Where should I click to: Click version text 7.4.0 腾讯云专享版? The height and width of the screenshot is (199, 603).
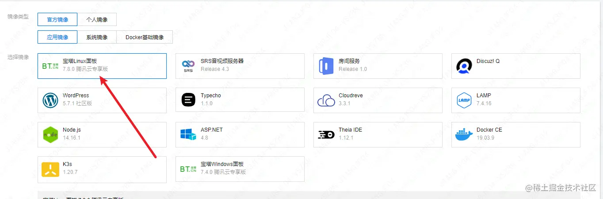(x=223, y=172)
